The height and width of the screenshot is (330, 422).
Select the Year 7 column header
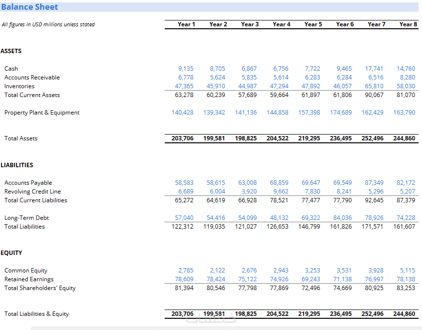tap(377, 24)
